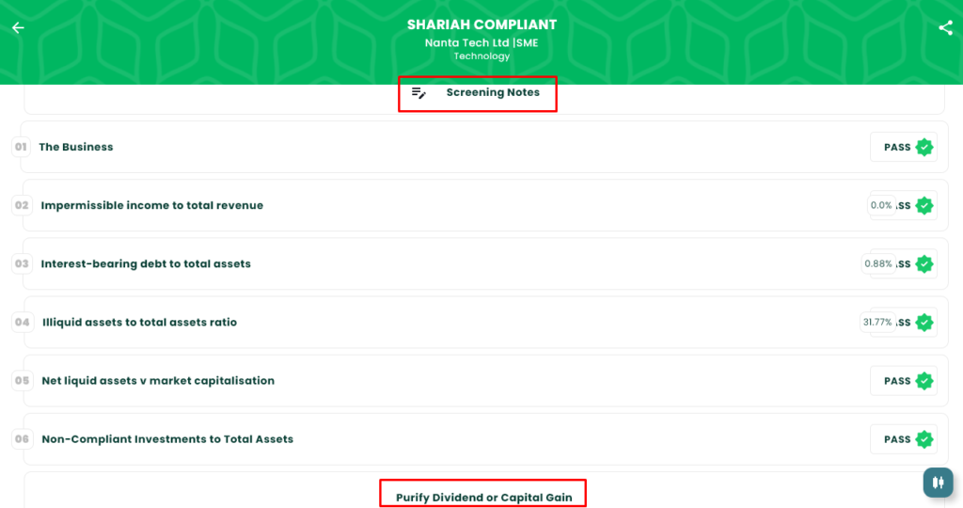Image resolution: width=963 pixels, height=508 pixels.
Task: Click verified badge on Illiquid assets row
Action: click(924, 323)
